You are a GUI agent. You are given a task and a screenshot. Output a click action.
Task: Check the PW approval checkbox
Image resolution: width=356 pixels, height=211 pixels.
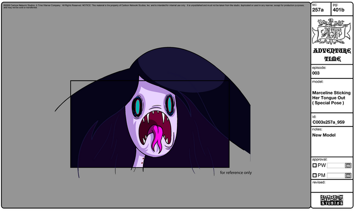(314, 165)
